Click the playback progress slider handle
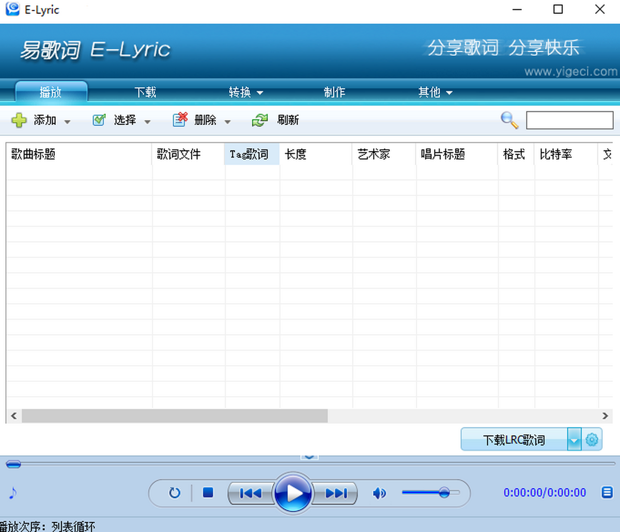620x532 pixels. pyautogui.click(x=13, y=464)
